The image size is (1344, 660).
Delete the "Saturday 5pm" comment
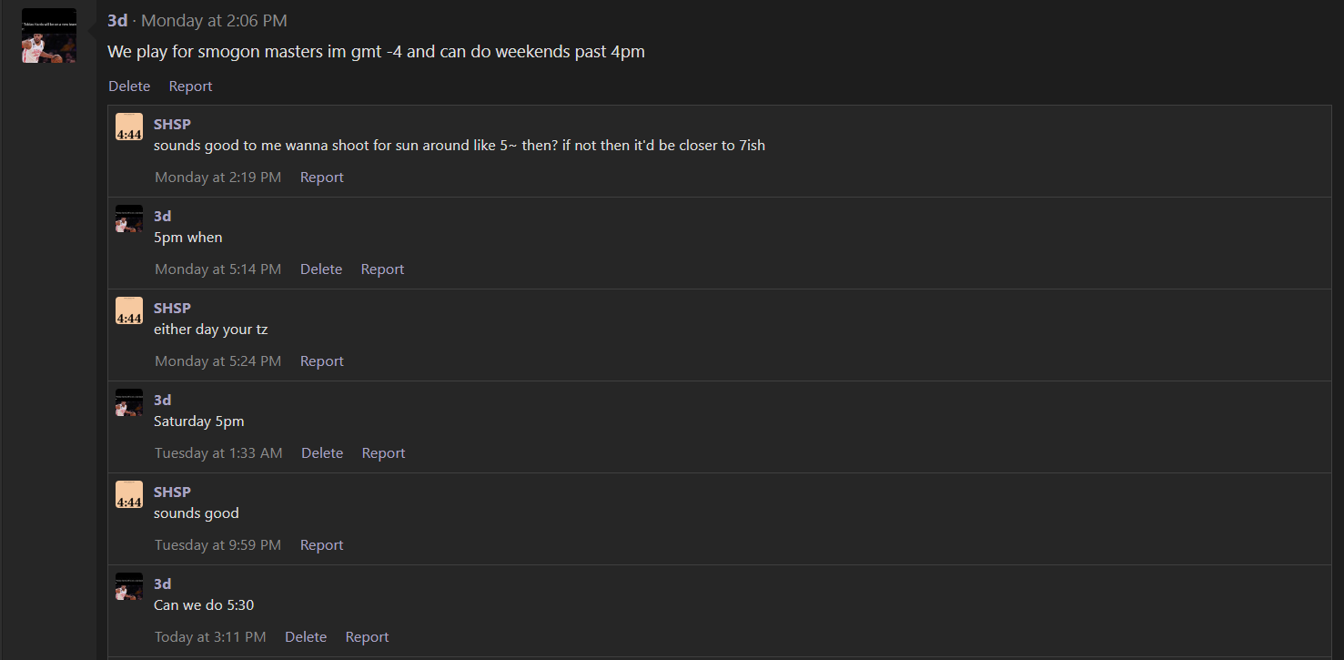[x=322, y=453]
